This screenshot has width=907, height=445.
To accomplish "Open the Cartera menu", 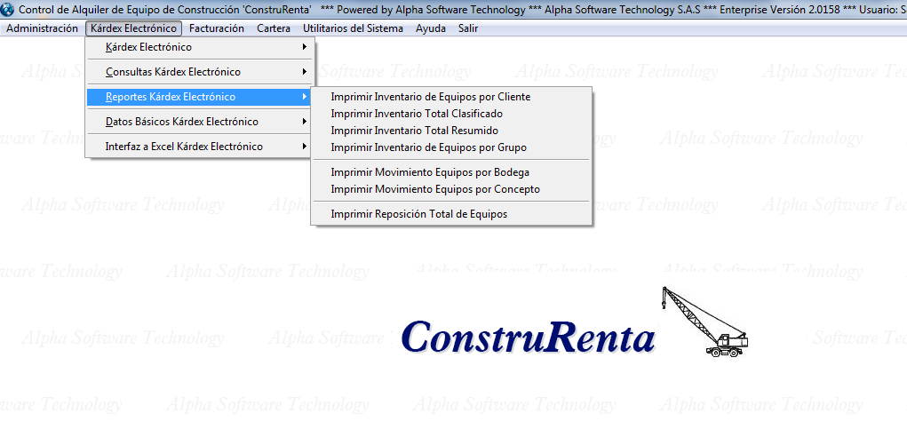I will pyautogui.click(x=274, y=28).
